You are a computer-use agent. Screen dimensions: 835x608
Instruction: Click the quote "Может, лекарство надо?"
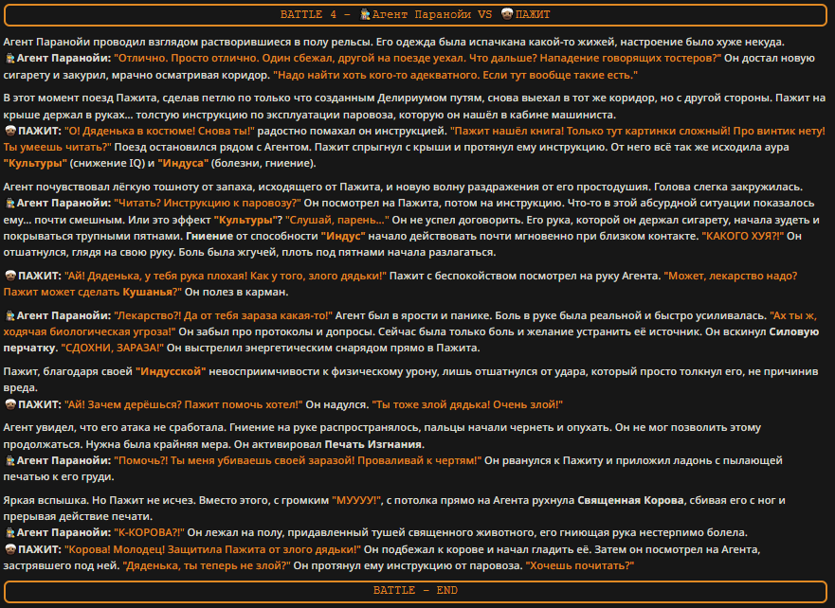(x=731, y=276)
